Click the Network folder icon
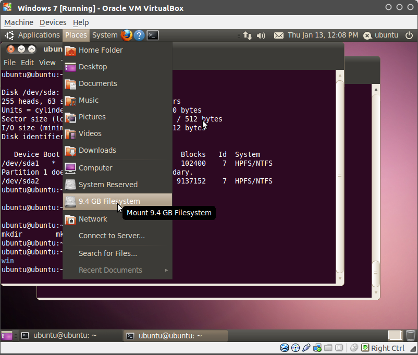The image size is (418, 355). [70, 219]
